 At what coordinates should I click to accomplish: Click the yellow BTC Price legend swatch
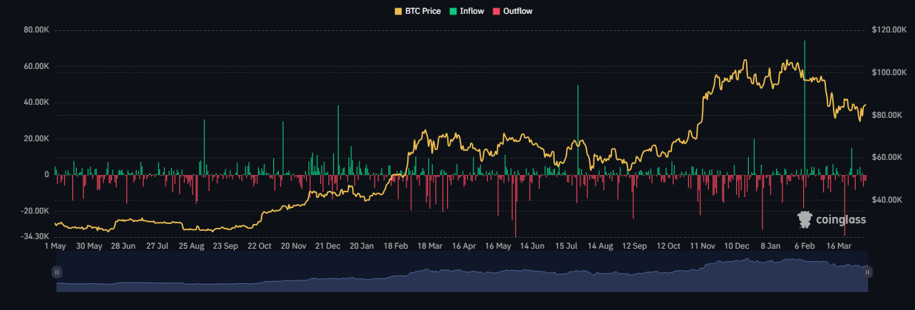397,11
